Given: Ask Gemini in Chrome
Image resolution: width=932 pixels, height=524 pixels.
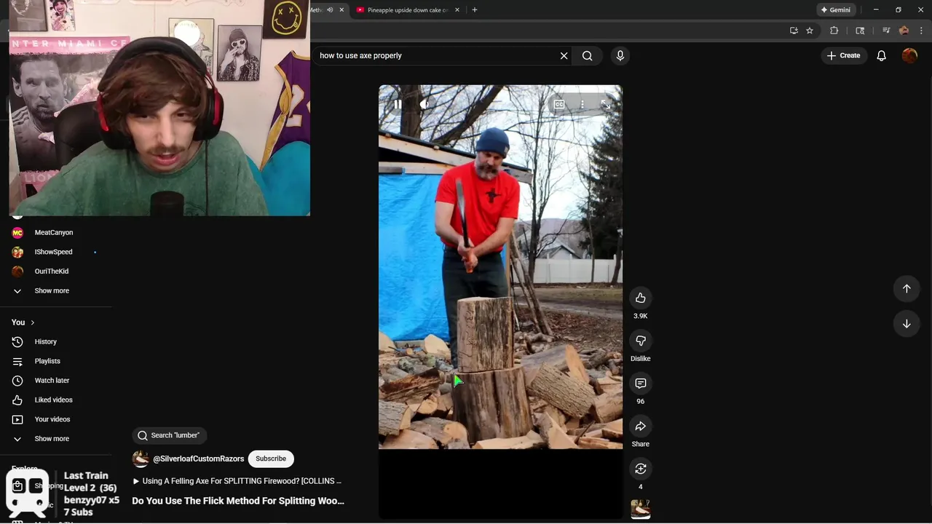Looking at the screenshot, I should 835,10.
